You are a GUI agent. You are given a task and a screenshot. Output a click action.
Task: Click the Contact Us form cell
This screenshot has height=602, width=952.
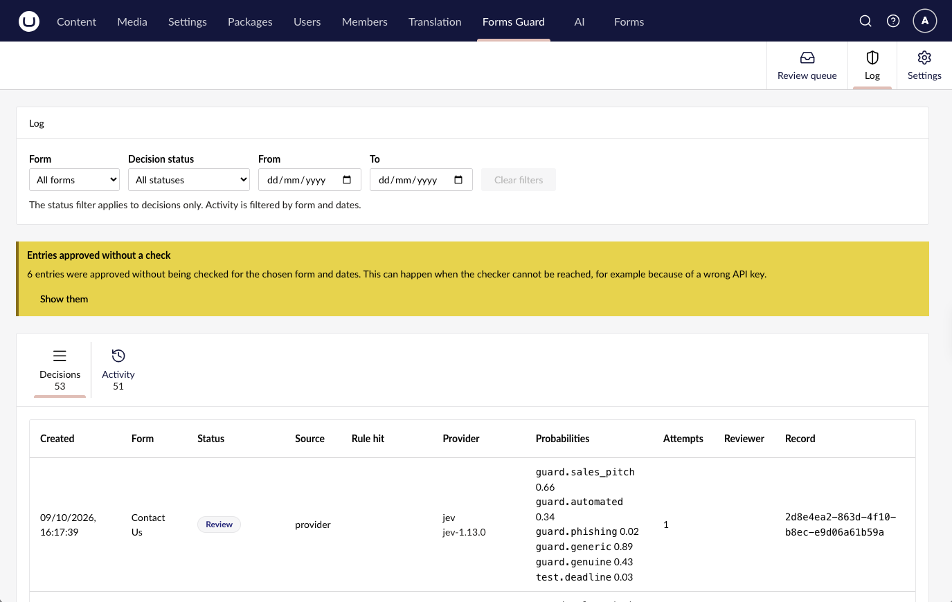pyautogui.click(x=148, y=525)
